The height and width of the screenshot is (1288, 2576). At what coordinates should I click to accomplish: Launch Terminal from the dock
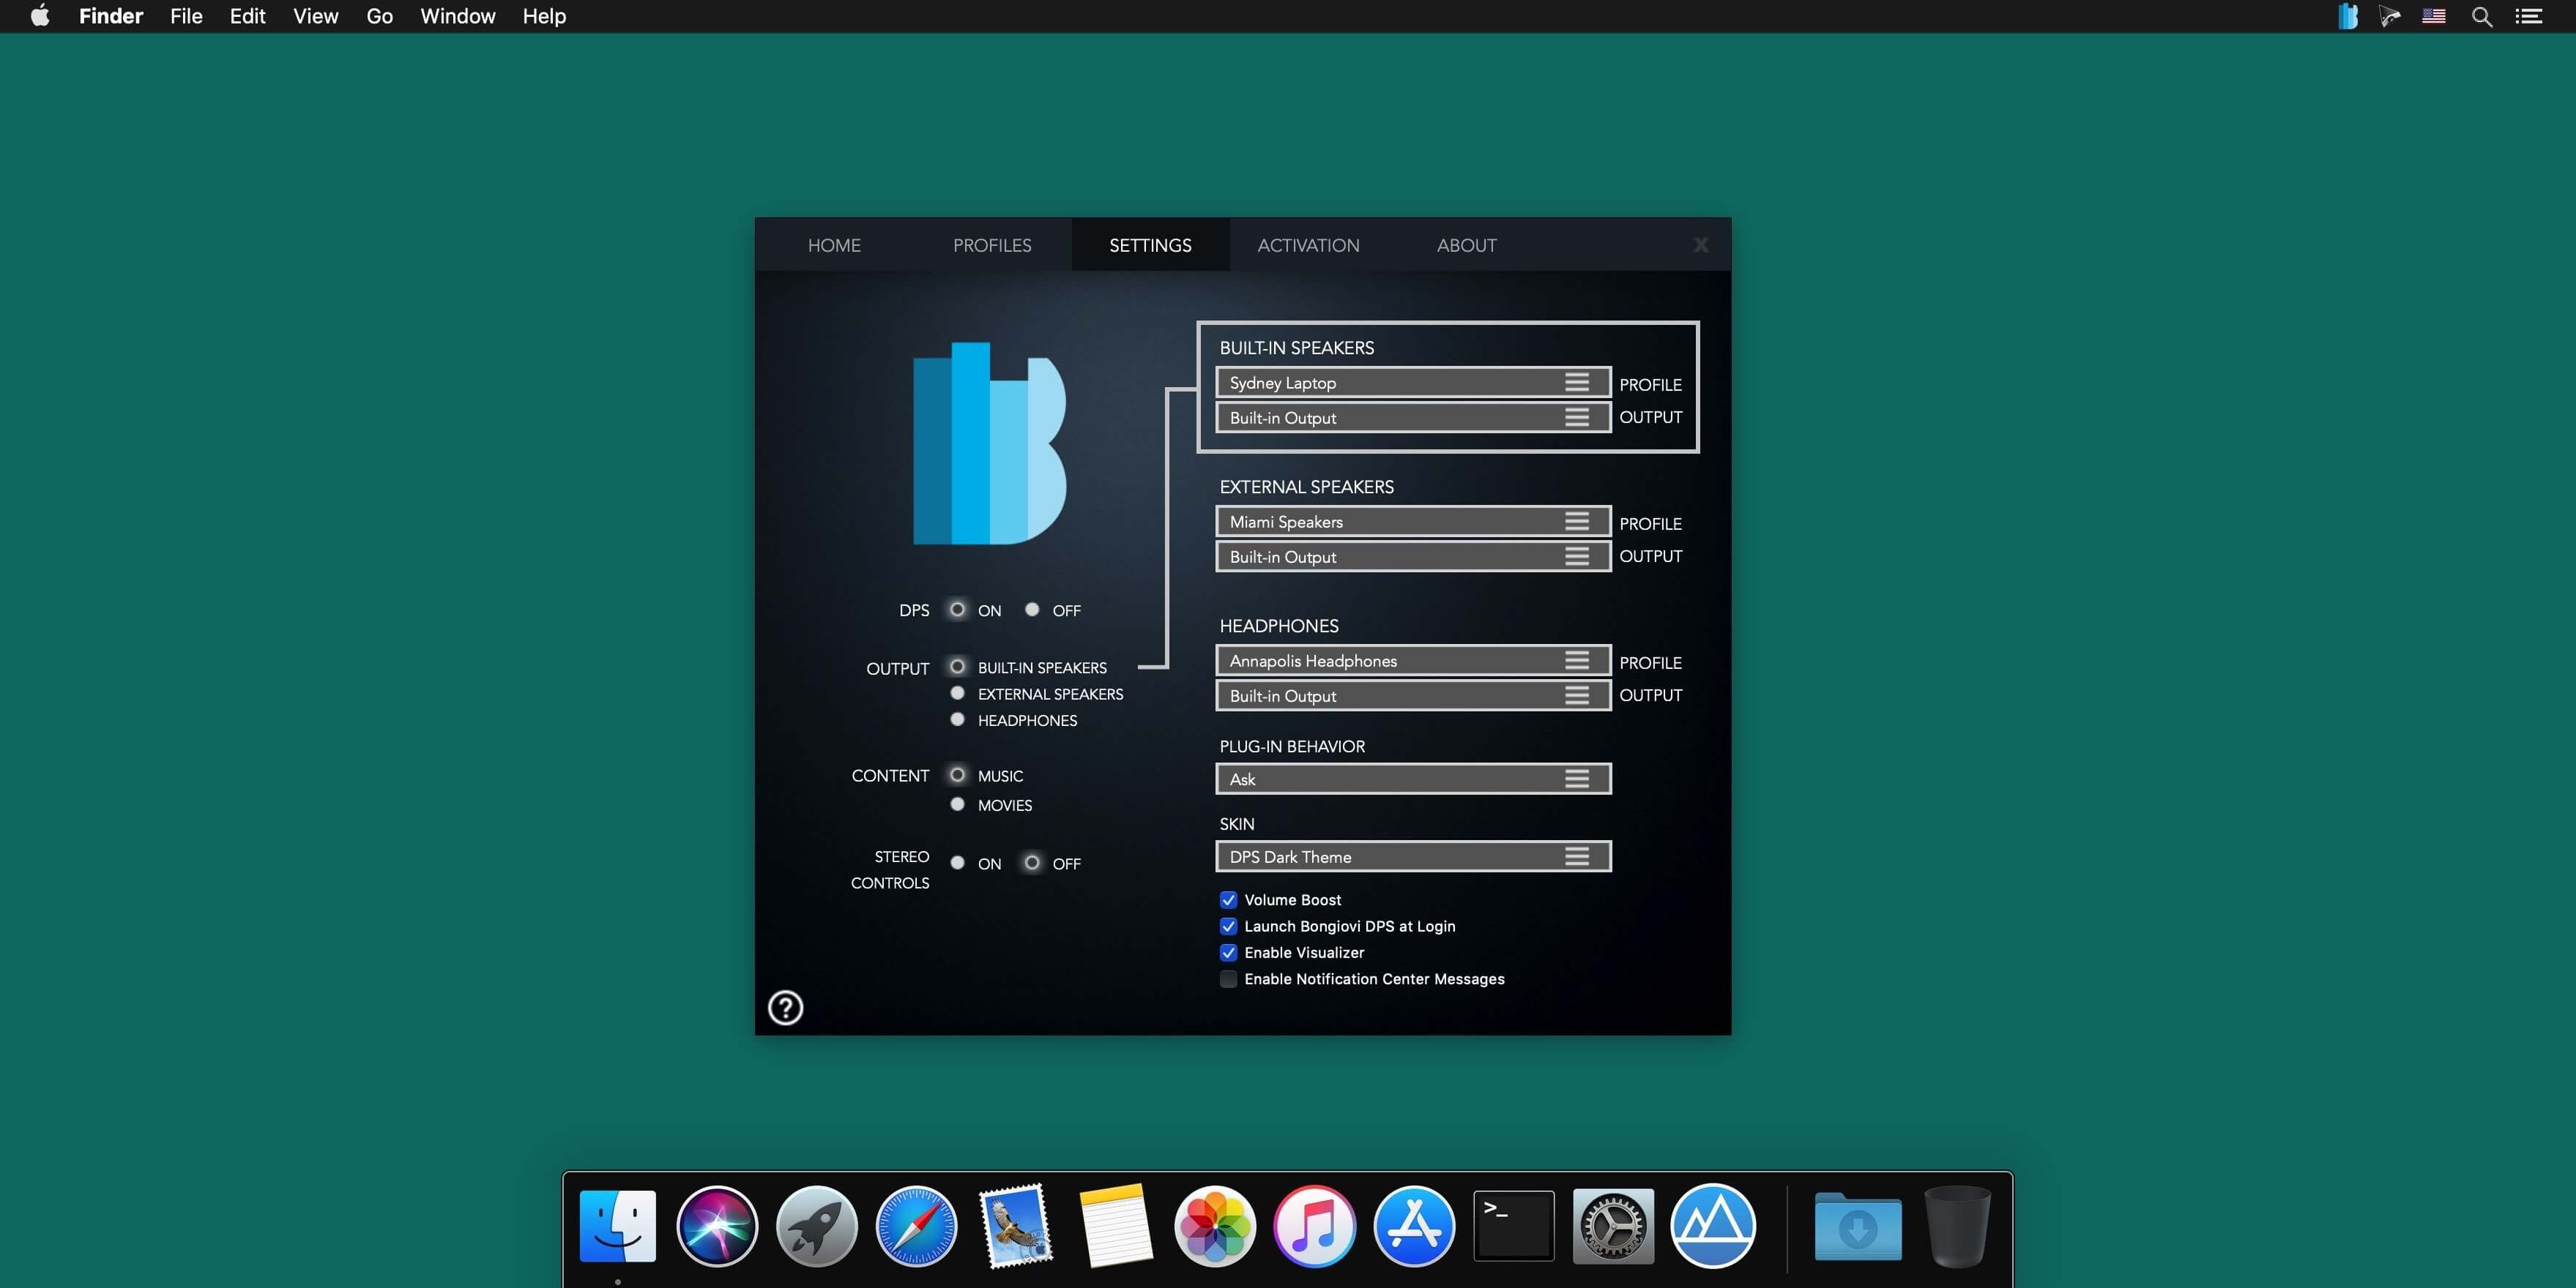[x=1513, y=1225]
